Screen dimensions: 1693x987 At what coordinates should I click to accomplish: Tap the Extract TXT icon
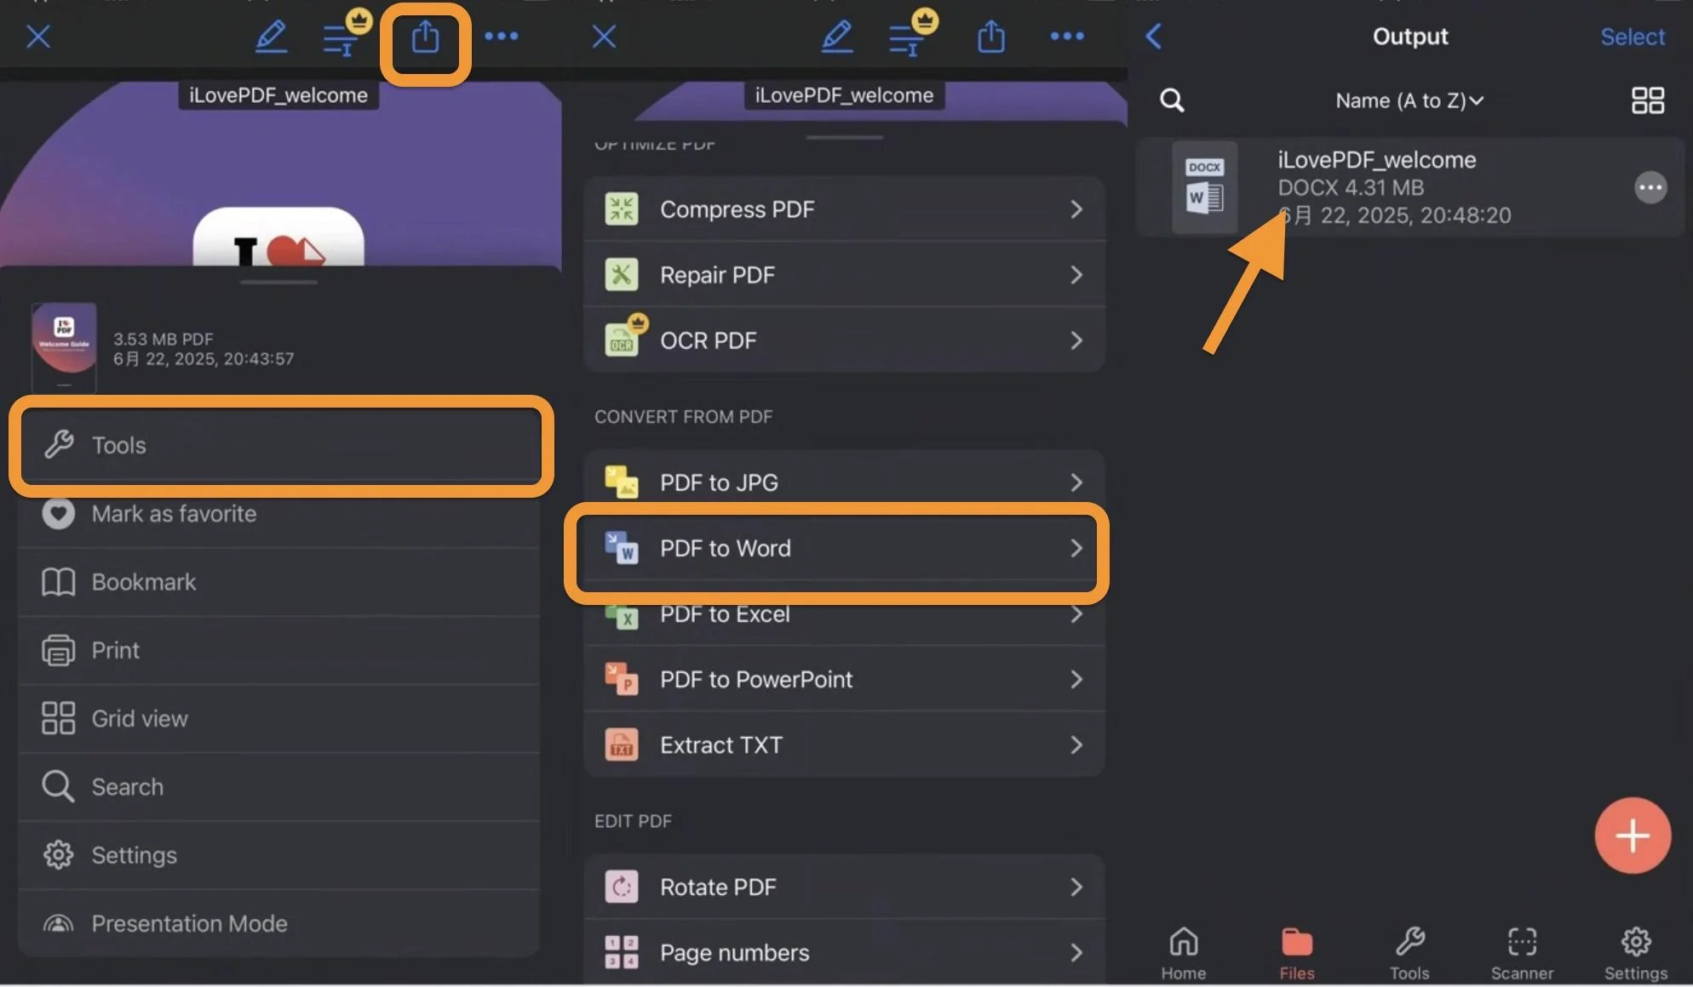pos(622,745)
